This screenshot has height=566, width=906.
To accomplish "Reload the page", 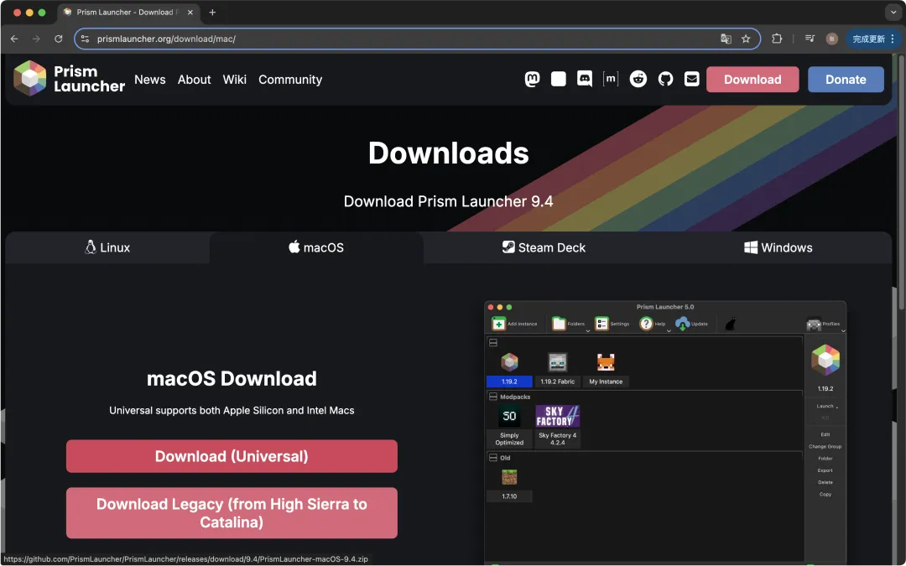I will [59, 39].
